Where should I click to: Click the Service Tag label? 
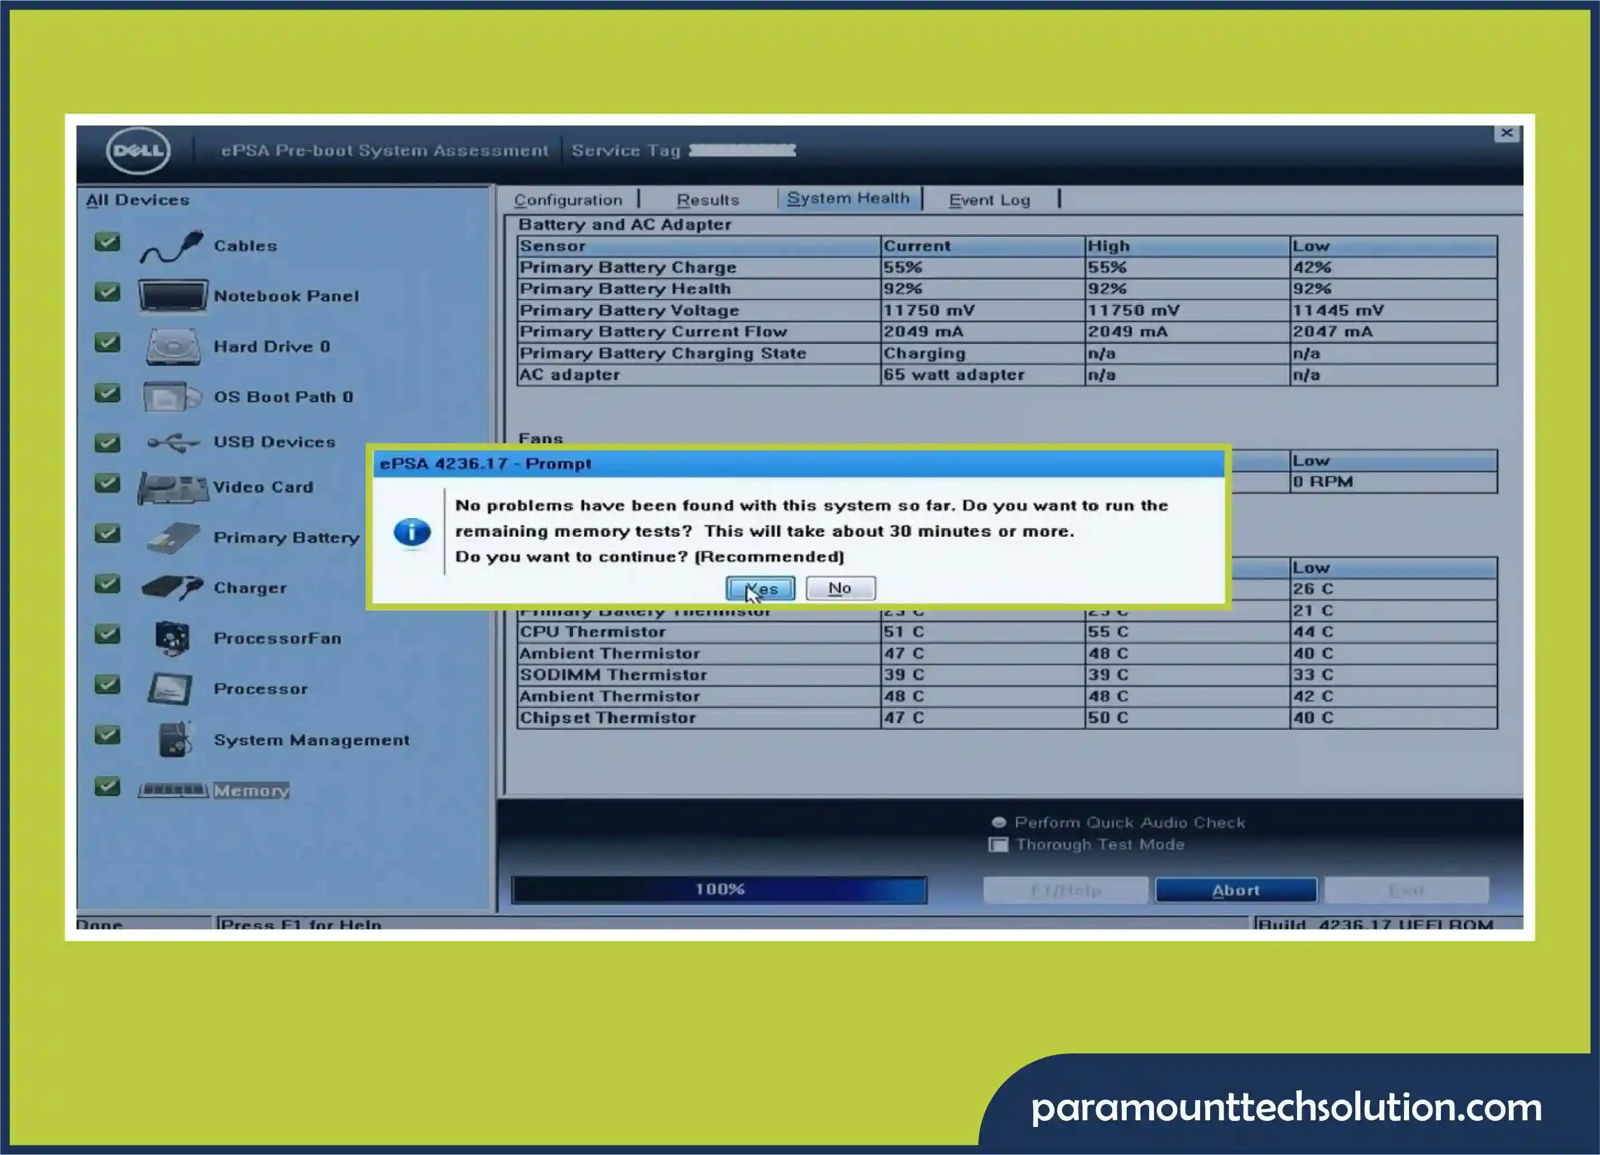(626, 151)
